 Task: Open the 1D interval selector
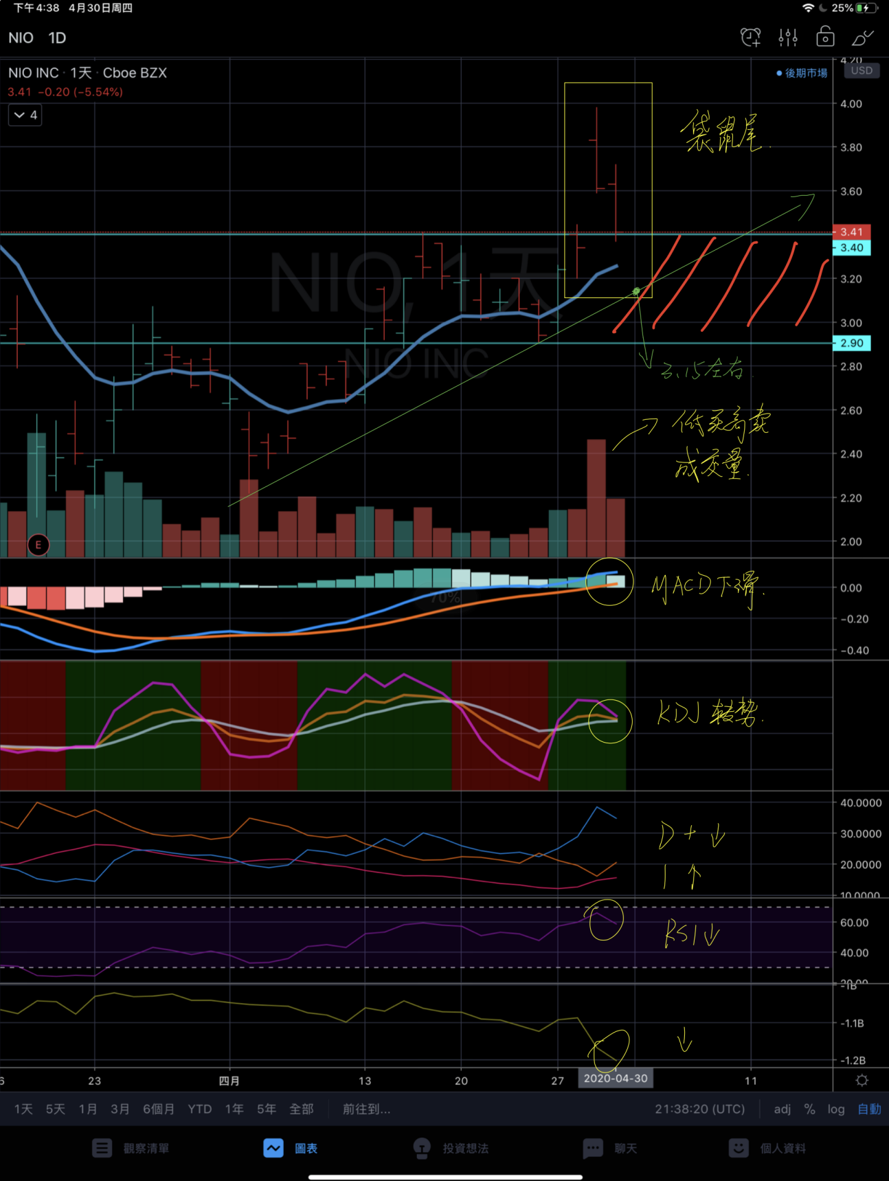(x=58, y=38)
